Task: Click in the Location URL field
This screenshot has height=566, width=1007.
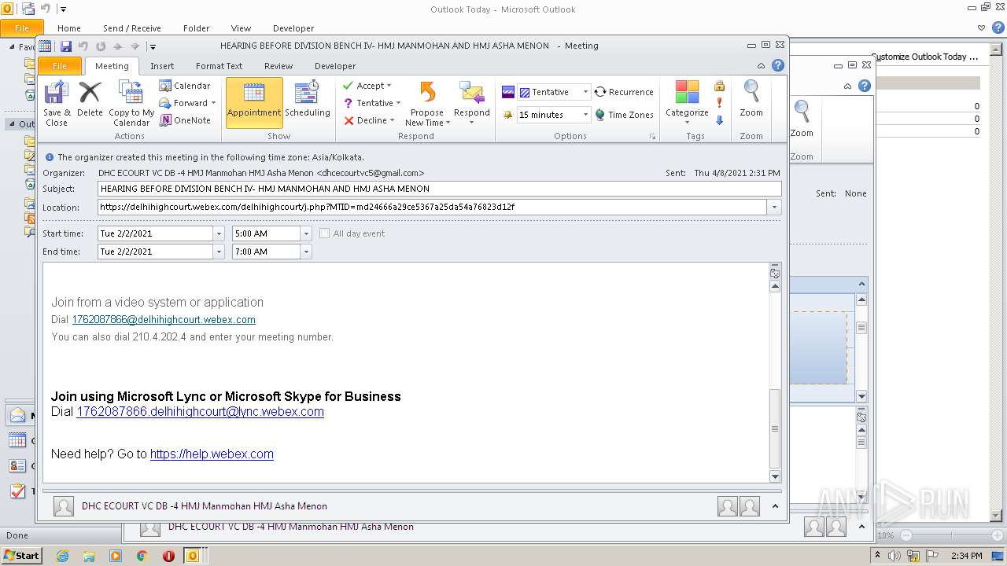Action: click(433, 208)
